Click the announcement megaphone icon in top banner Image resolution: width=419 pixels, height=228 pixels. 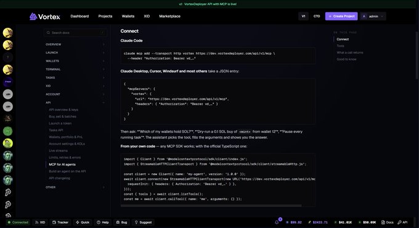point(181,4)
